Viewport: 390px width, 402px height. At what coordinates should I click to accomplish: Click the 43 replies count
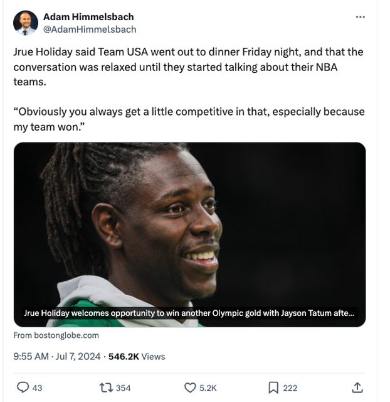37,388
